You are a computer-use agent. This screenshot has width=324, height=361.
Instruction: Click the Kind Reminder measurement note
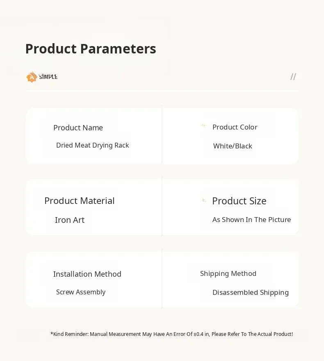[x=171, y=334]
